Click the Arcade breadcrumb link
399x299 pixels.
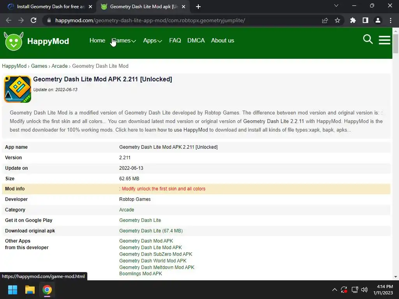(x=60, y=66)
